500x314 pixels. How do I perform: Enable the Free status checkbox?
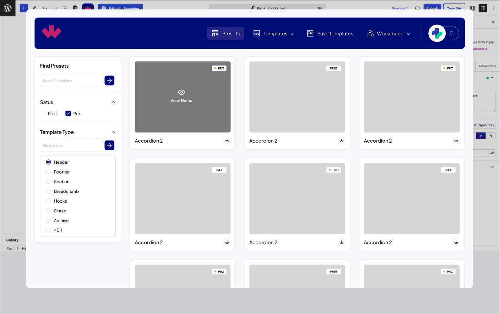coord(43,114)
